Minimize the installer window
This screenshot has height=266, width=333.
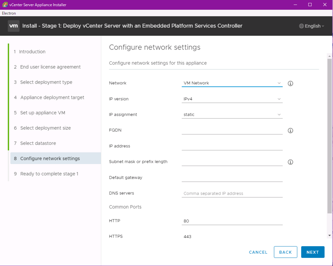(295, 5)
